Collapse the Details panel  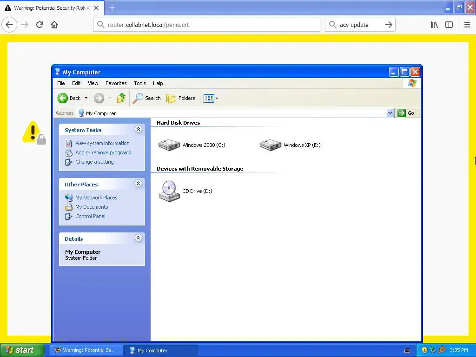[x=138, y=238]
